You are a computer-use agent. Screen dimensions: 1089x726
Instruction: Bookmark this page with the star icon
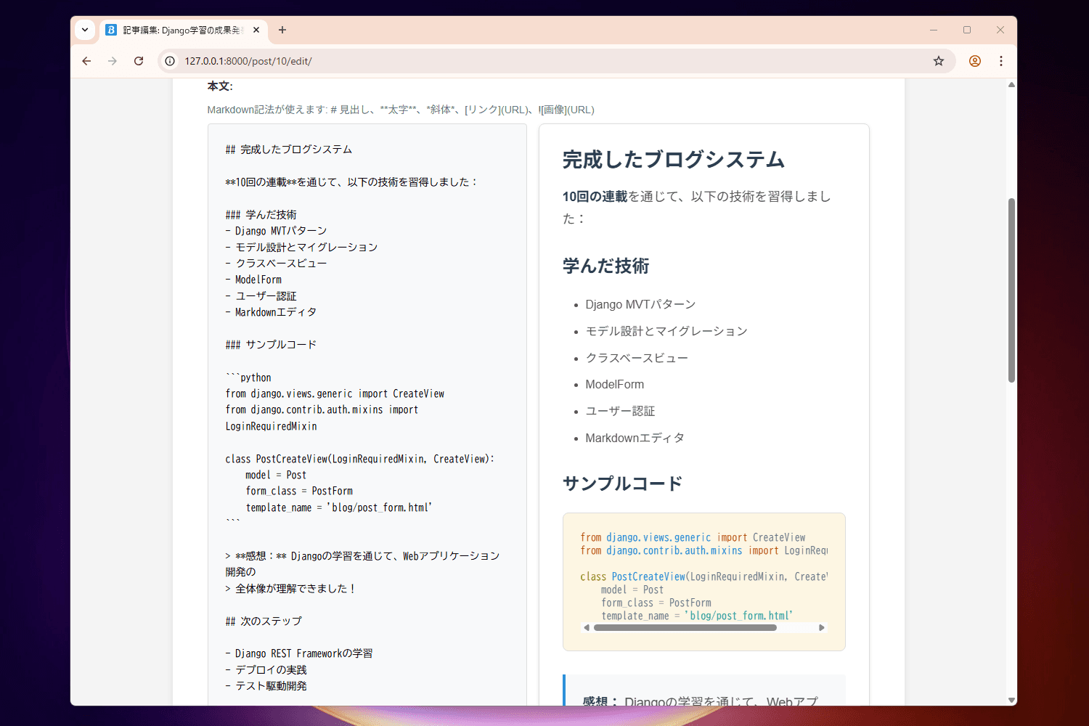[x=939, y=61]
